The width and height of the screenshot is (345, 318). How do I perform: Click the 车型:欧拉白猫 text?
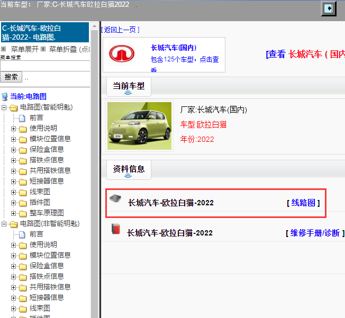pyautogui.click(x=203, y=125)
